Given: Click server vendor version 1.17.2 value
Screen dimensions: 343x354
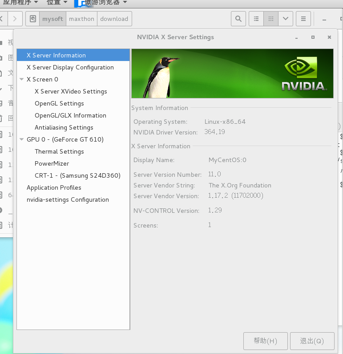Looking at the screenshot, I should click(235, 195).
